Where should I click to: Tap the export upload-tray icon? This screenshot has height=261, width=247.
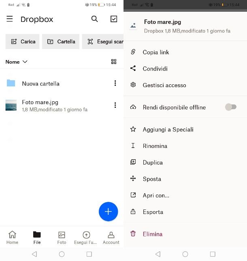pos(133,212)
